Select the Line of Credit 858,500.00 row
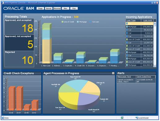Viewport: 160px width, 121px height. 139,62
